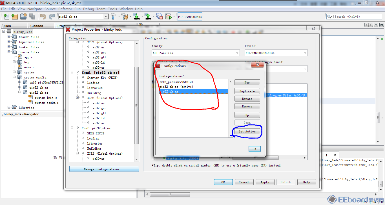Image resolution: width=385 pixels, height=205 pixels.
Task: Open the Refactor menu
Action: pyautogui.click(x=65, y=9)
